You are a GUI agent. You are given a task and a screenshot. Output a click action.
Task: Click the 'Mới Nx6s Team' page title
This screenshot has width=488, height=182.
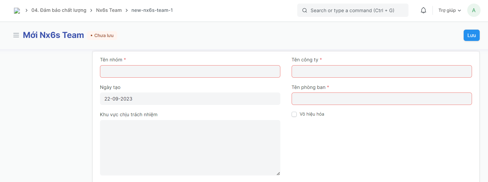(x=53, y=35)
